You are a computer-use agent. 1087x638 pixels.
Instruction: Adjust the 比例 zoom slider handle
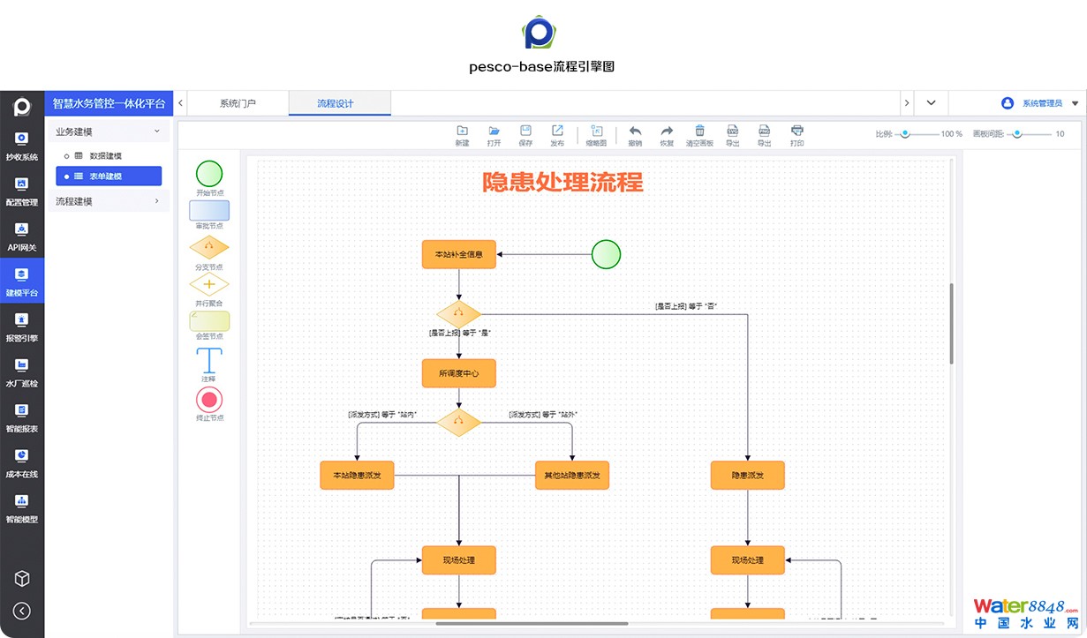pyautogui.click(x=904, y=134)
